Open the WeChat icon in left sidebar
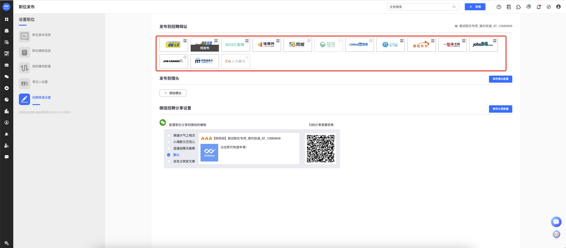This screenshot has width=566, height=248. click(x=6, y=76)
